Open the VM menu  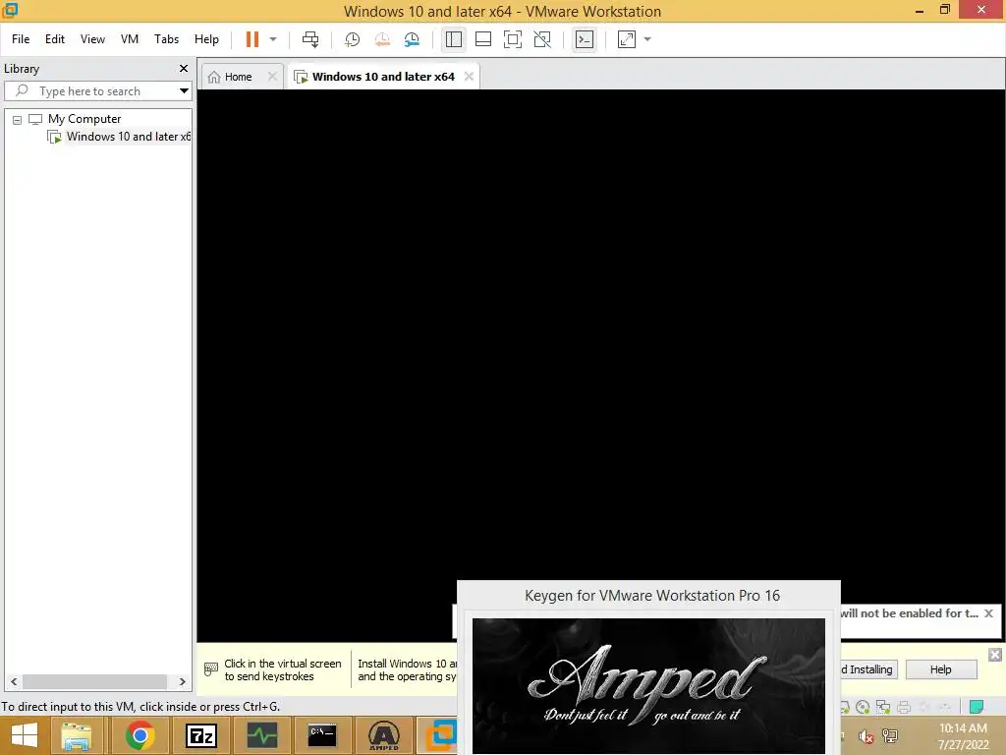click(x=130, y=39)
